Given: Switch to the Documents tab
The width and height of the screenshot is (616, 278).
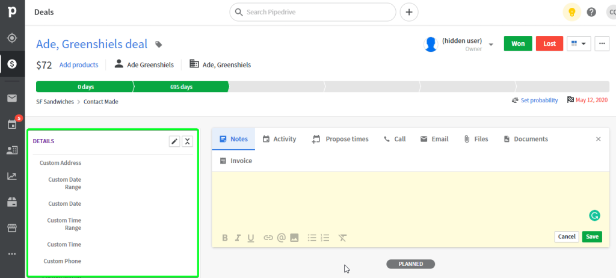Looking at the screenshot, I should [x=526, y=139].
